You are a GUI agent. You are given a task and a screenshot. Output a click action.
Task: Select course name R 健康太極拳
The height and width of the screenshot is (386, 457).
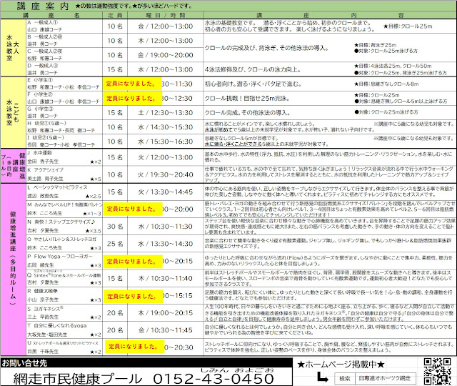[42, 291]
